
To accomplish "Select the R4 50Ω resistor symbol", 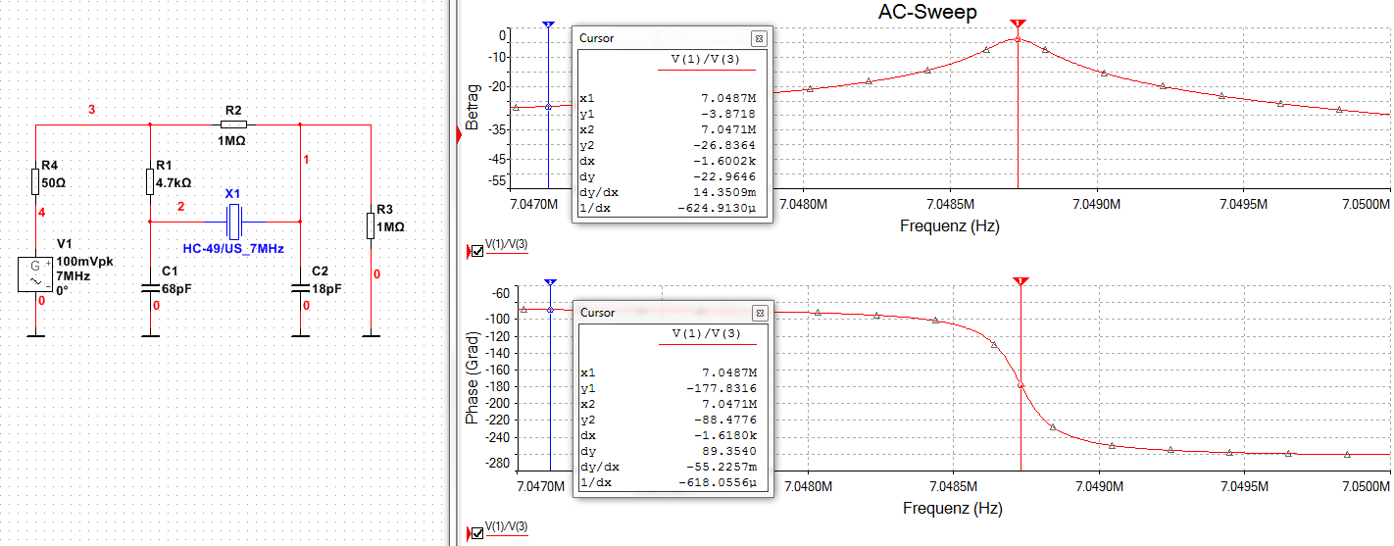I will tap(35, 181).
